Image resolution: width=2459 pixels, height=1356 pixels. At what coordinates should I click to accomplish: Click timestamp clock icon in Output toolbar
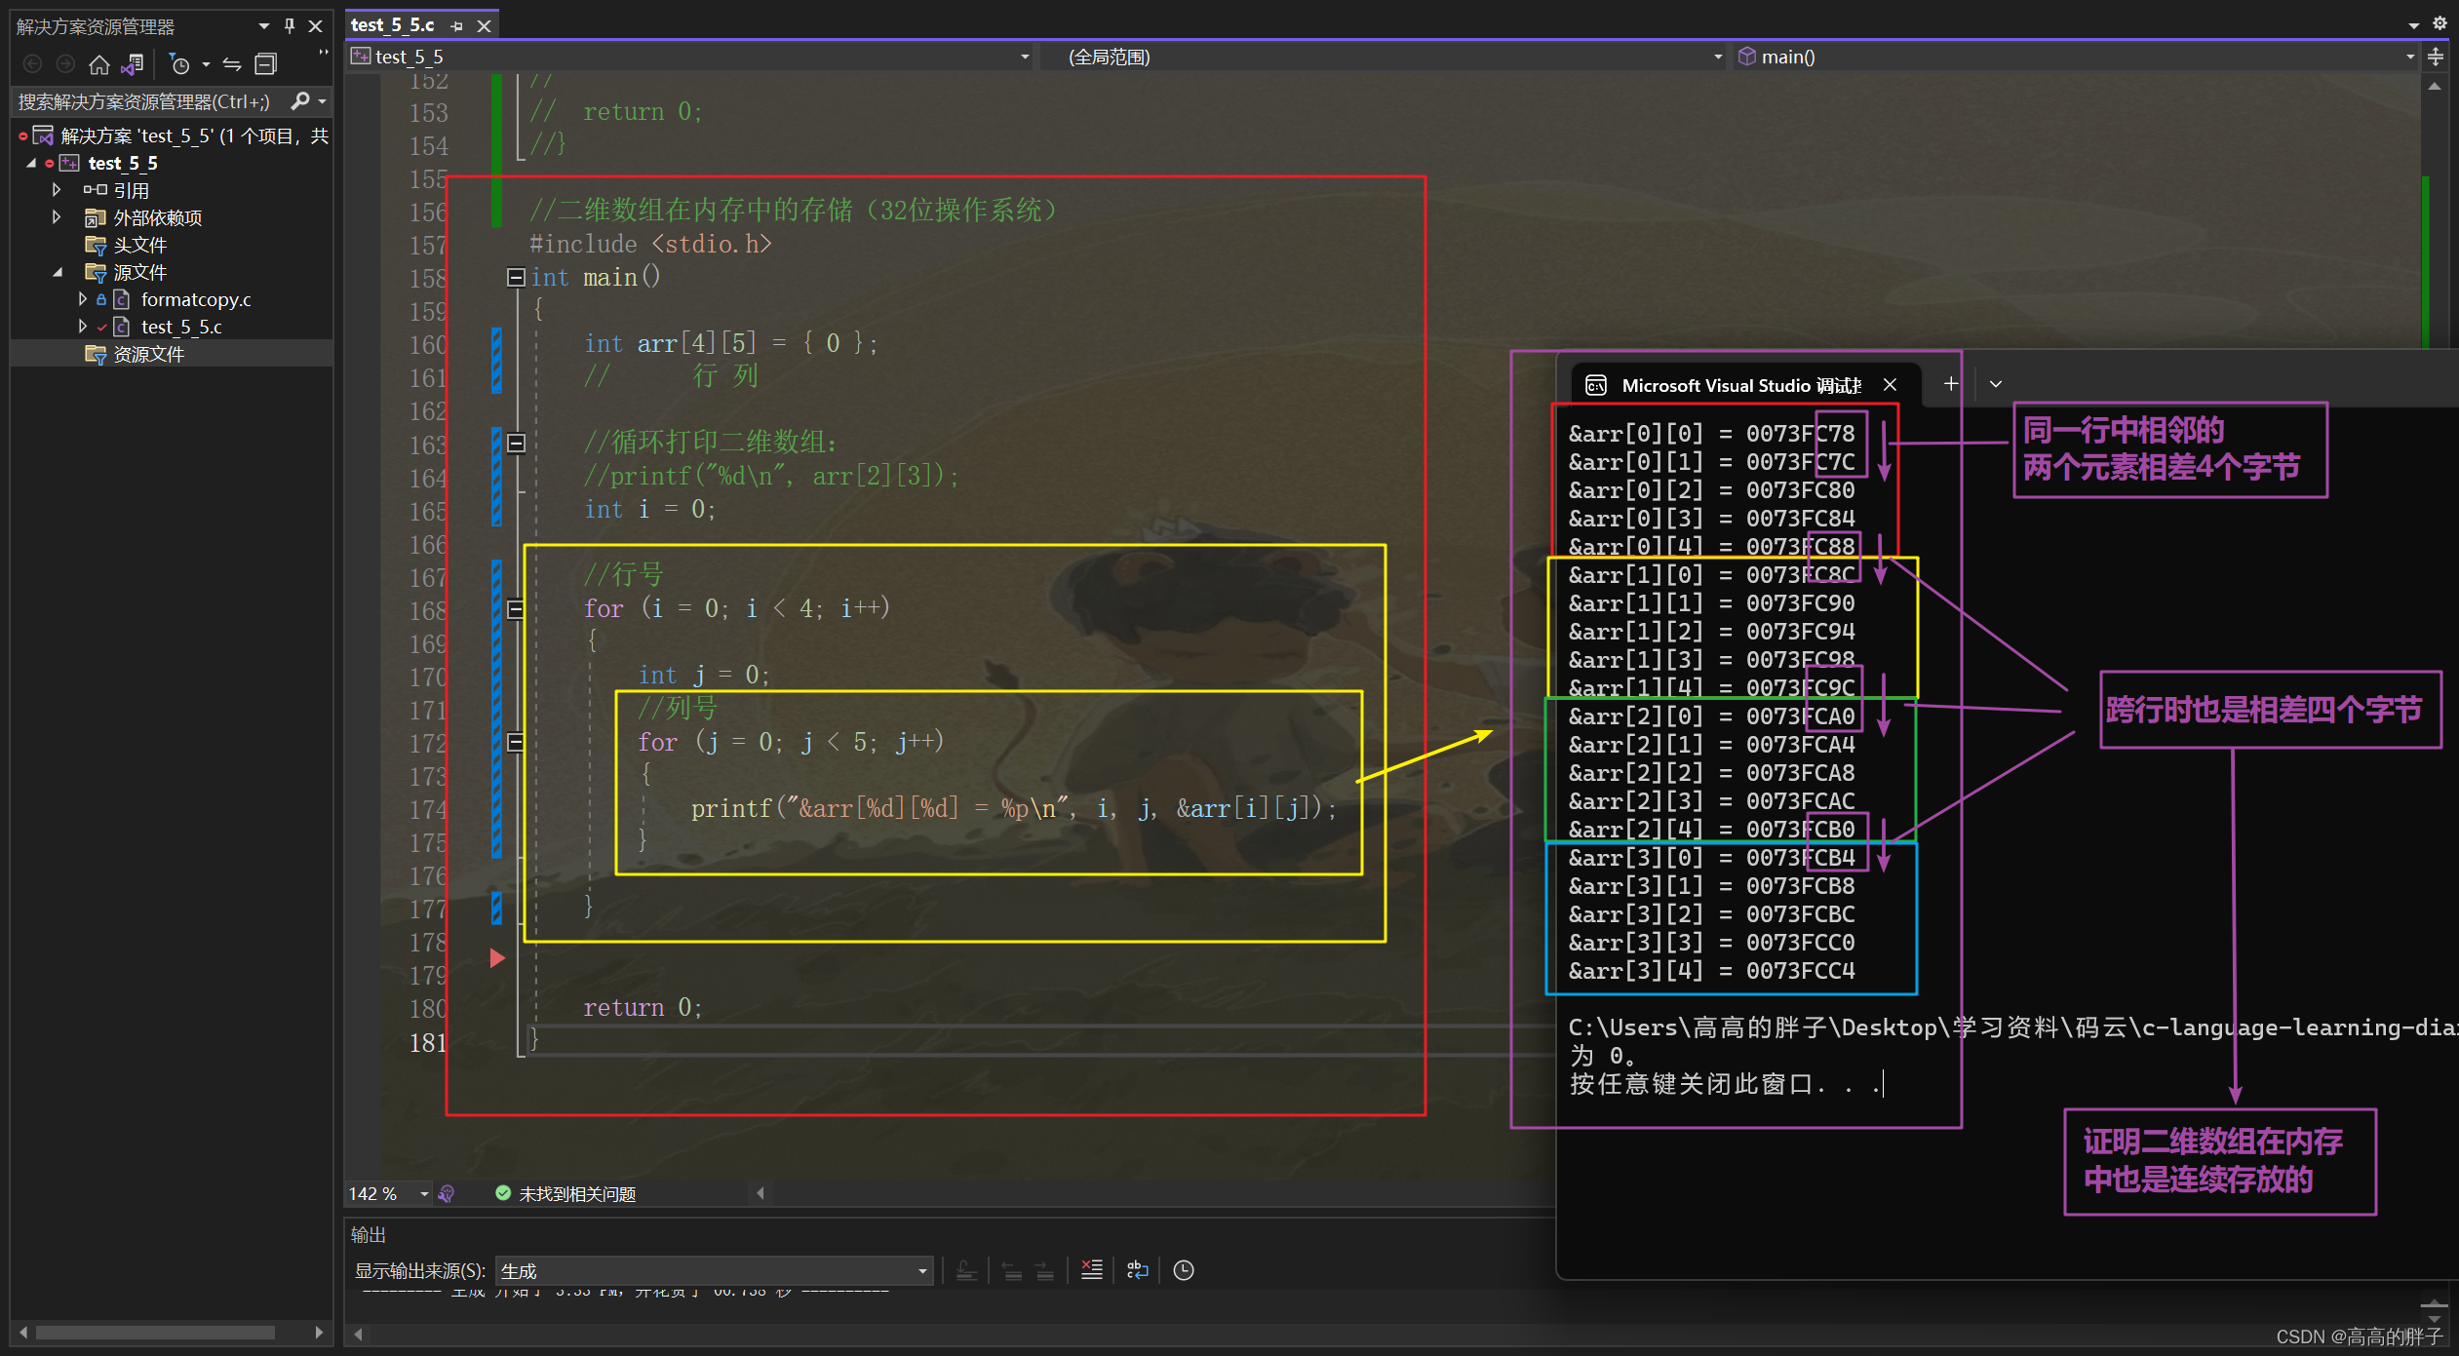[1184, 1270]
